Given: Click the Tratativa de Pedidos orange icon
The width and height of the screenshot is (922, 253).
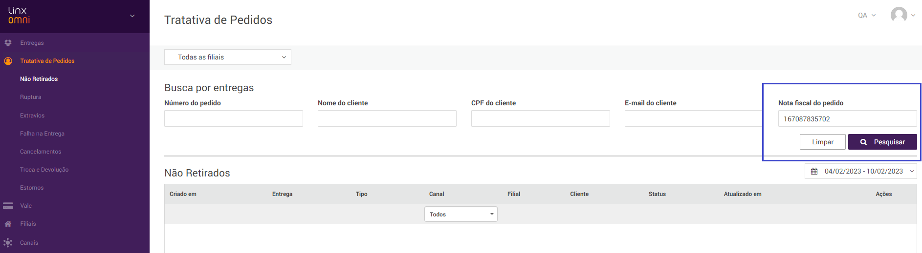Looking at the screenshot, I should click(8, 61).
